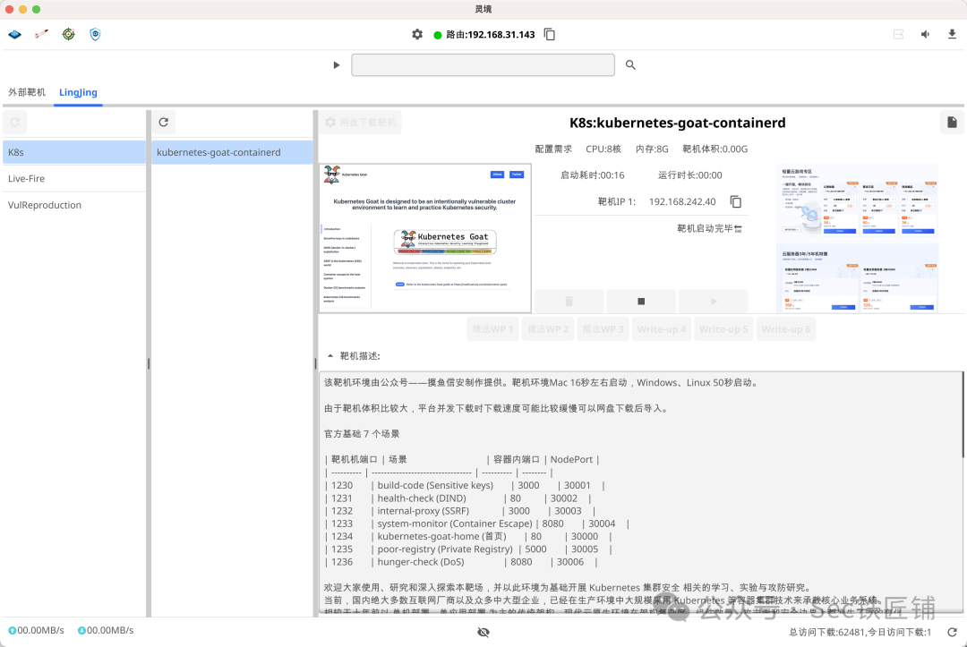
Task: Click the 运行时长:00:00 text
Action: (x=690, y=175)
